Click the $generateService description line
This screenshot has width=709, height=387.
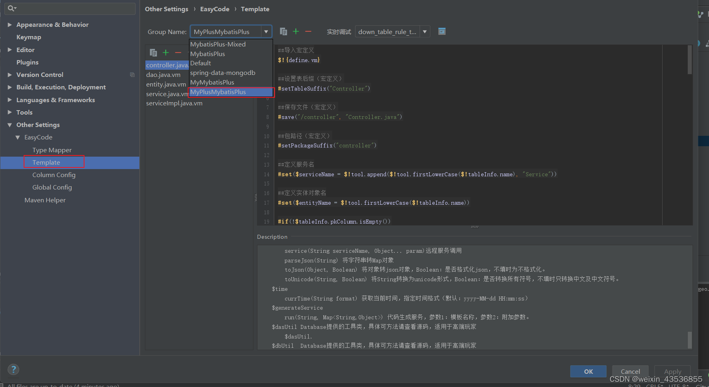click(297, 308)
